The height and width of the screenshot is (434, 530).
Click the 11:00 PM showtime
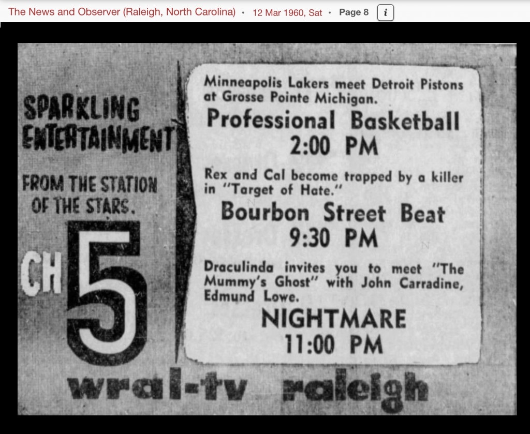[x=334, y=344]
